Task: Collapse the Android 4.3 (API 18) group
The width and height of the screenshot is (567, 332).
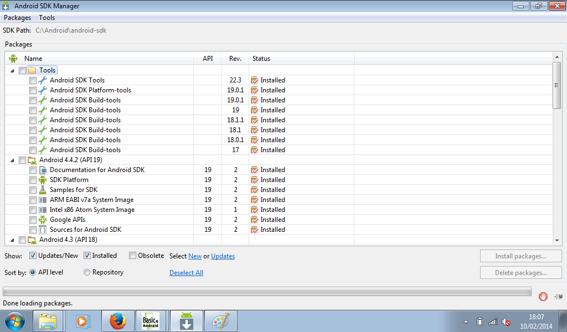Action: pos(12,240)
